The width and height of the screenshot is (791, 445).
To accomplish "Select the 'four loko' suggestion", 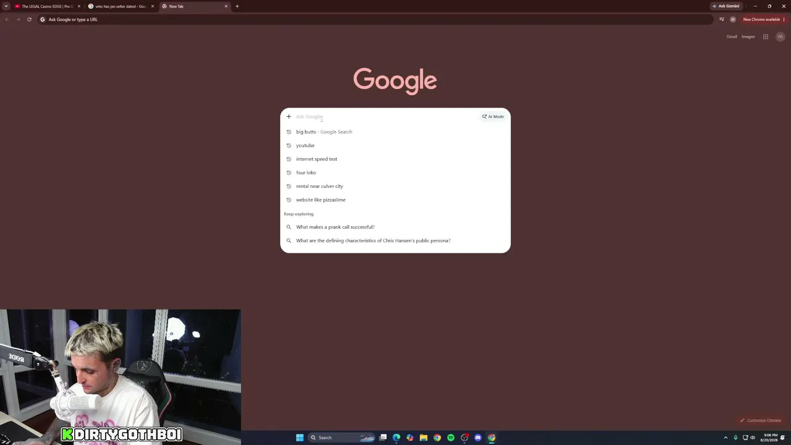I will [x=395, y=172].
